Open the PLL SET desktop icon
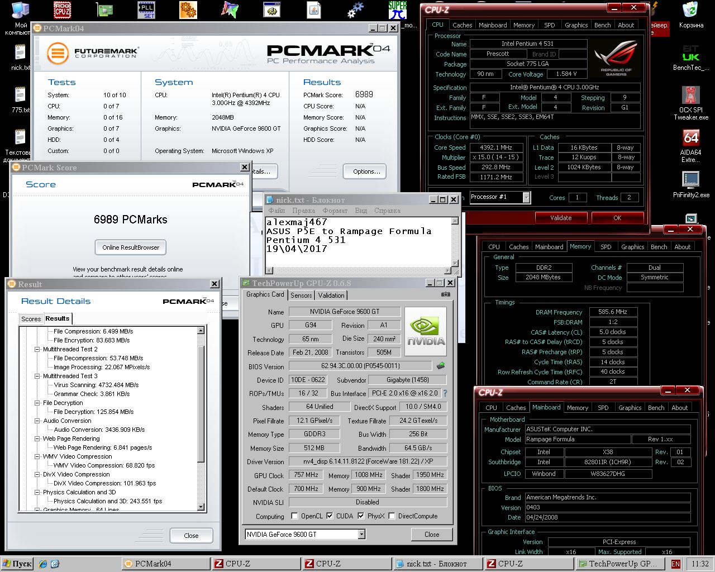The width and height of the screenshot is (715, 572). point(146,10)
